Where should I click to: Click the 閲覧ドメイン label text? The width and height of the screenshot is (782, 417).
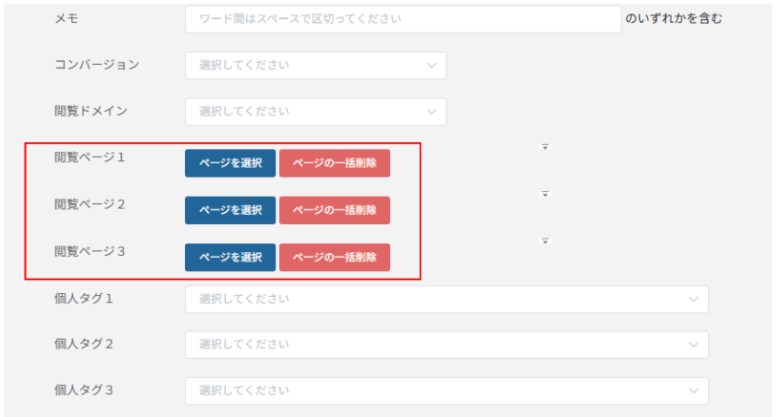coord(91,111)
